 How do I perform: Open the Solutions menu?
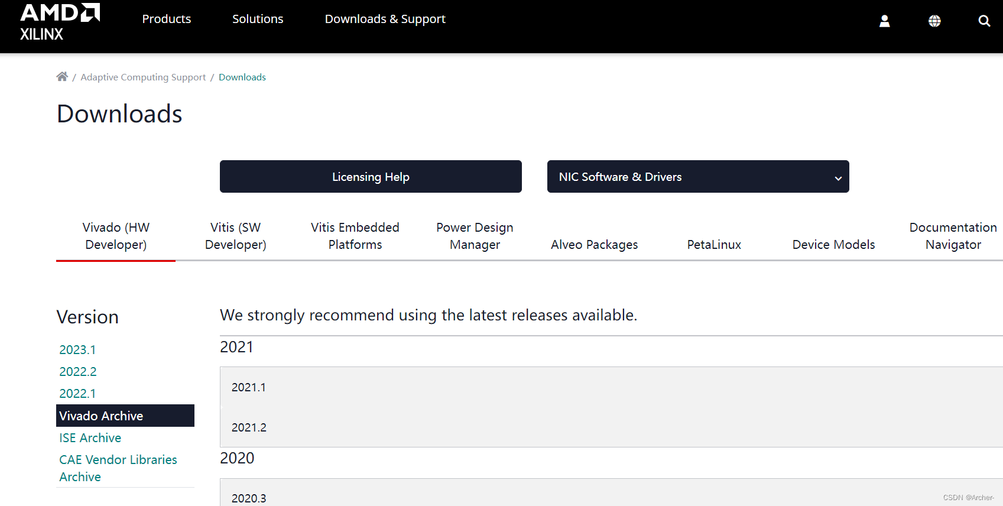pyautogui.click(x=258, y=19)
